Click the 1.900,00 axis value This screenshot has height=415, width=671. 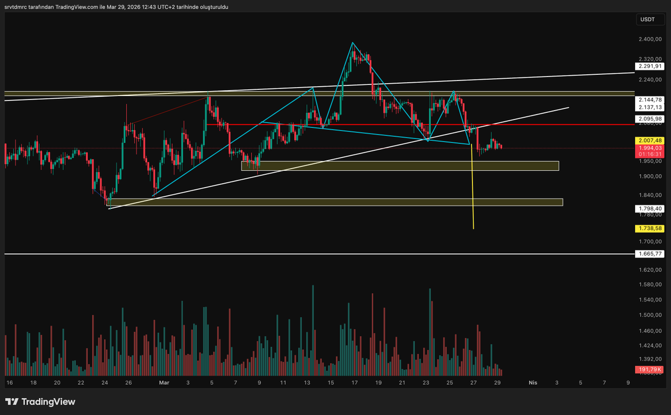click(650, 177)
